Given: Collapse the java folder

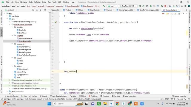Looking at the screenshot, I should [x=7, y=19].
